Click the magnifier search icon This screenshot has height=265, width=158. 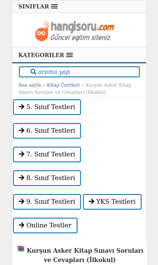33,72
